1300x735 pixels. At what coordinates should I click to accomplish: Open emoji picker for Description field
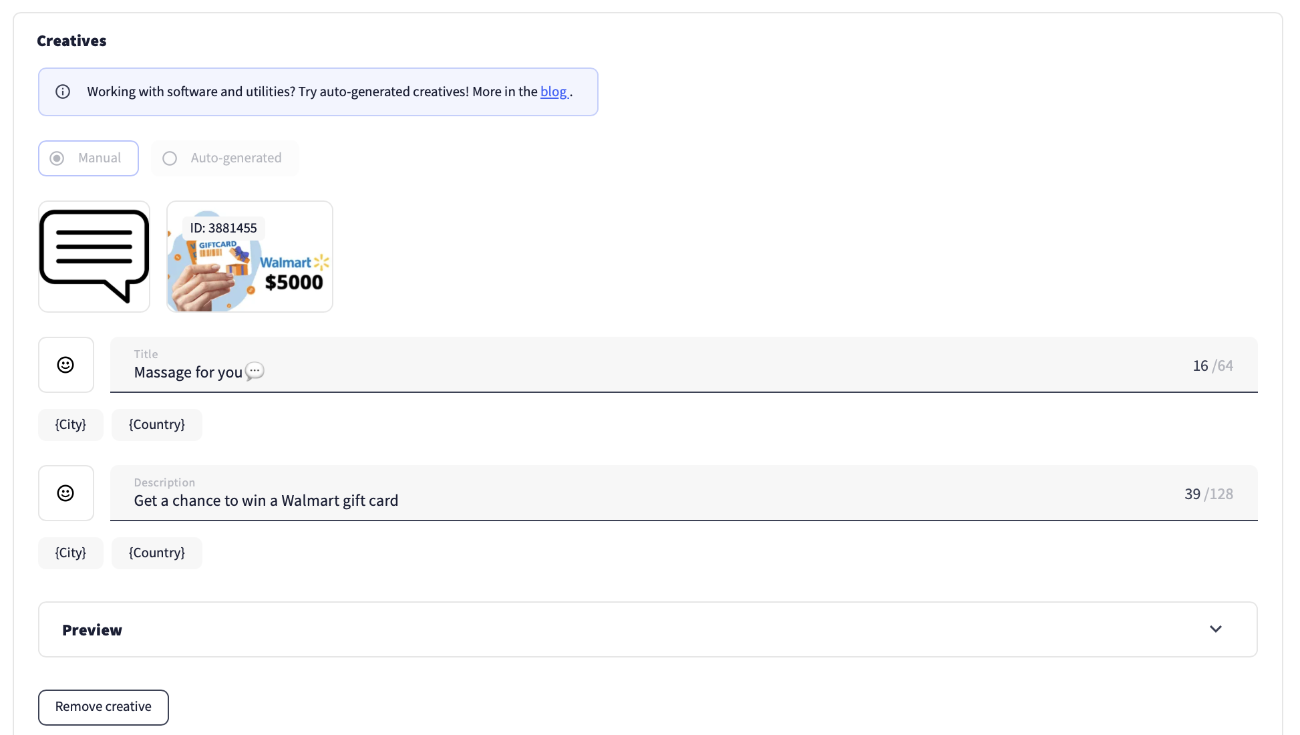(x=65, y=493)
